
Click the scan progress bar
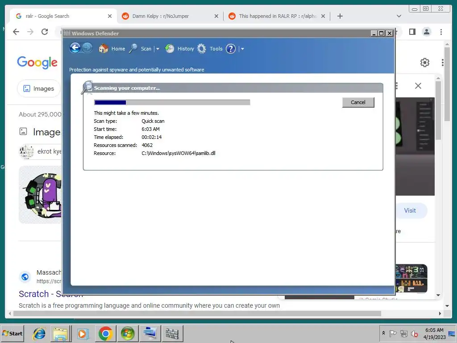click(172, 102)
